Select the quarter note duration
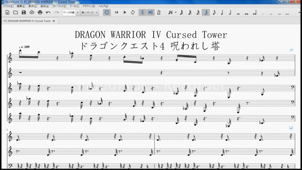302x170 pixels. [222, 13]
